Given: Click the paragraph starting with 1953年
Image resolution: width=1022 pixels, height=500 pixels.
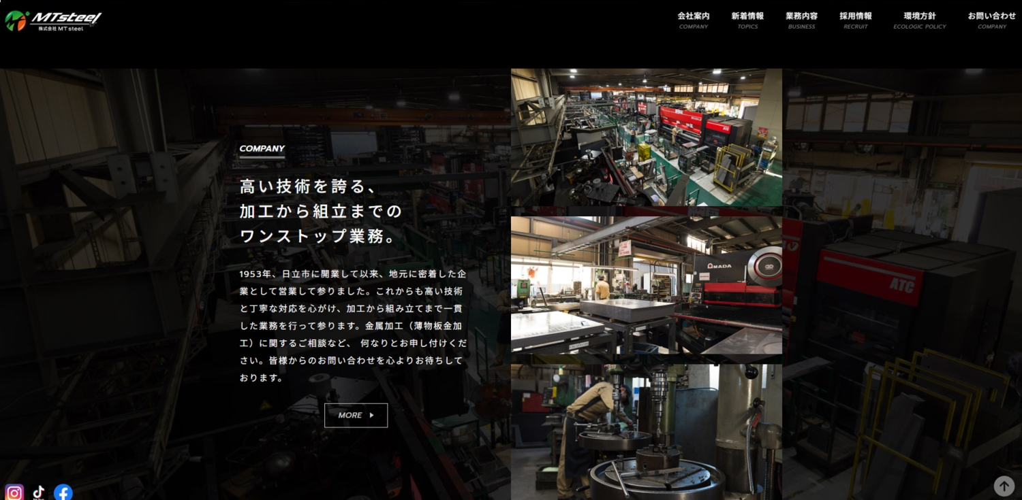Looking at the screenshot, I should click(353, 326).
